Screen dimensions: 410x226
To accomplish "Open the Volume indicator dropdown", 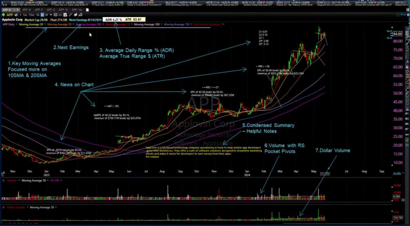I will click(19, 181).
